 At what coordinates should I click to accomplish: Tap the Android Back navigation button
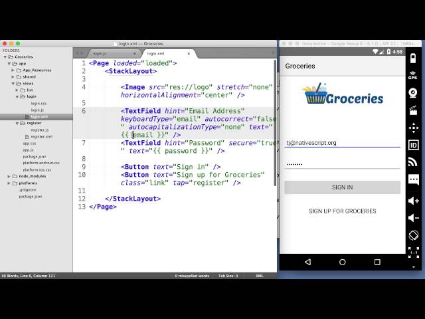point(307,262)
